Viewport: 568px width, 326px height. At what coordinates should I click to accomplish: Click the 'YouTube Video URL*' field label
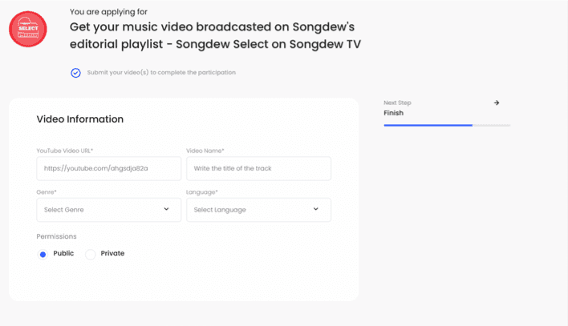click(x=65, y=151)
